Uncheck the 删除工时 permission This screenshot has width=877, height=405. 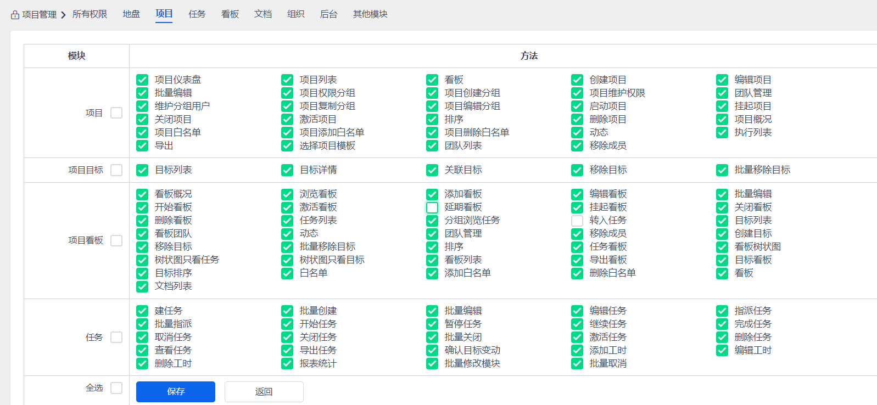tap(142, 364)
